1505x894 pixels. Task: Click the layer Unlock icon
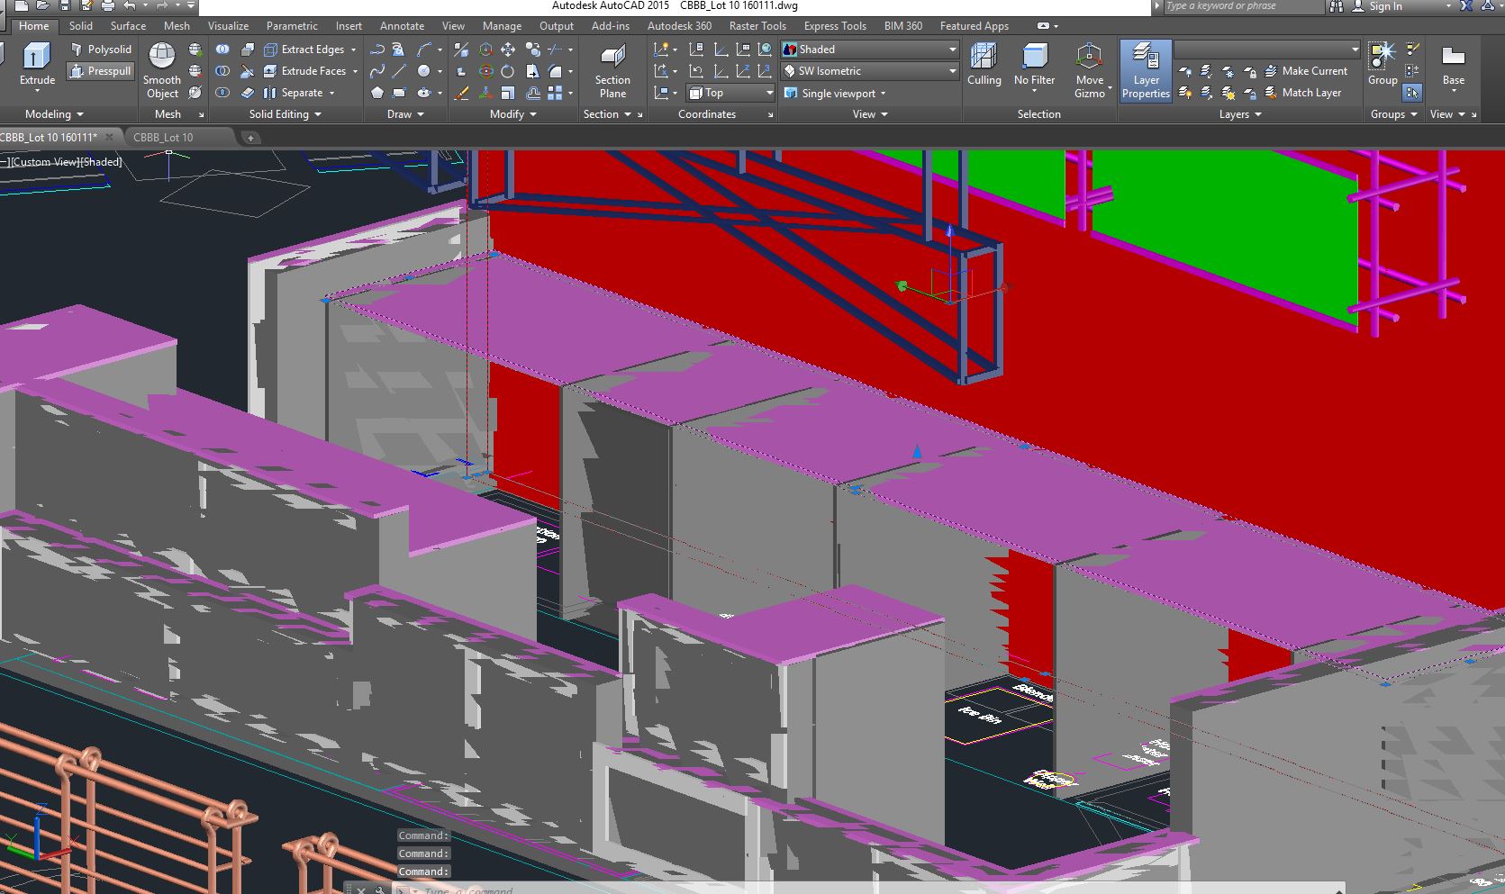pos(1250,93)
